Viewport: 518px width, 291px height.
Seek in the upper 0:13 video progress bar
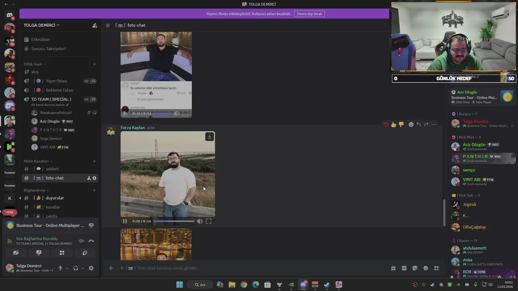(x=162, y=114)
